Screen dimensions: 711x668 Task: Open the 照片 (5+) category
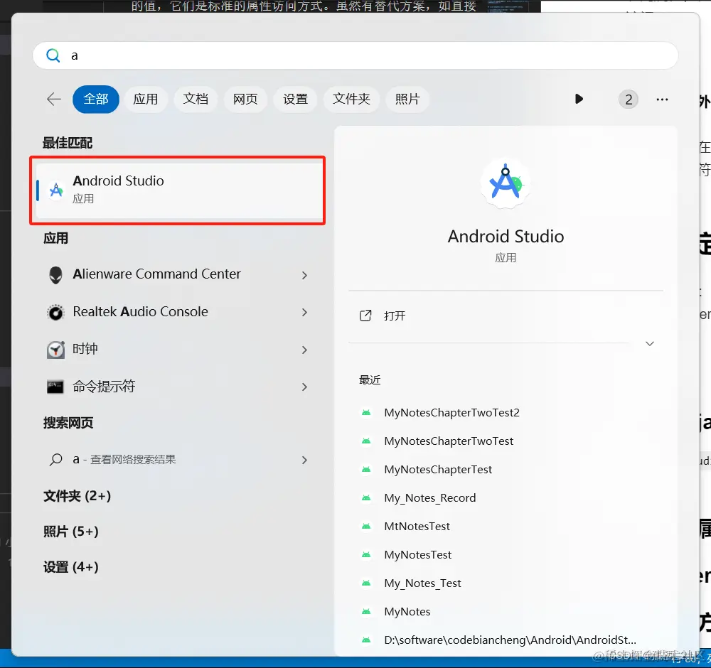(x=71, y=531)
